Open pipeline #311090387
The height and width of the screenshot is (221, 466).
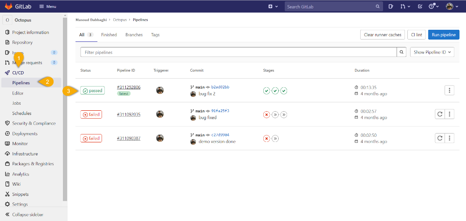click(129, 138)
